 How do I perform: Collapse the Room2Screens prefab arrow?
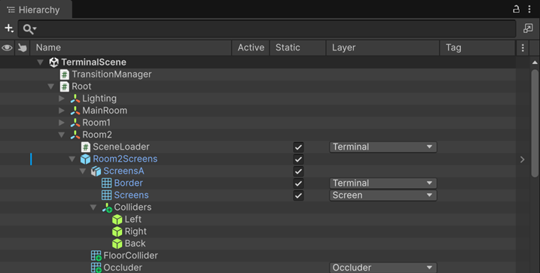tap(72, 159)
